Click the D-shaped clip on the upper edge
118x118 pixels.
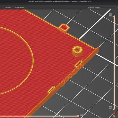click(64, 28)
